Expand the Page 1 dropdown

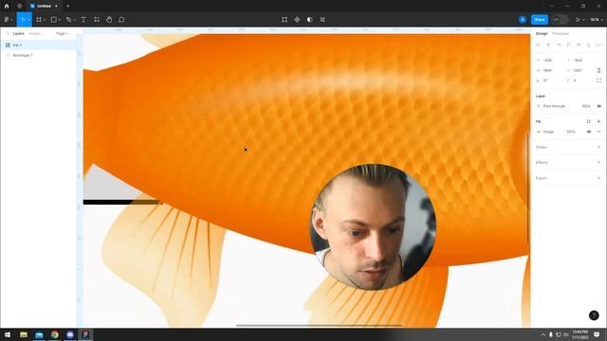pos(63,34)
